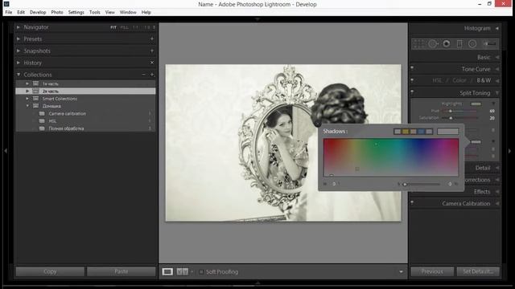Pick the blue preset swatch in Shadows picker
This screenshot has width=515, height=289.
[421, 132]
